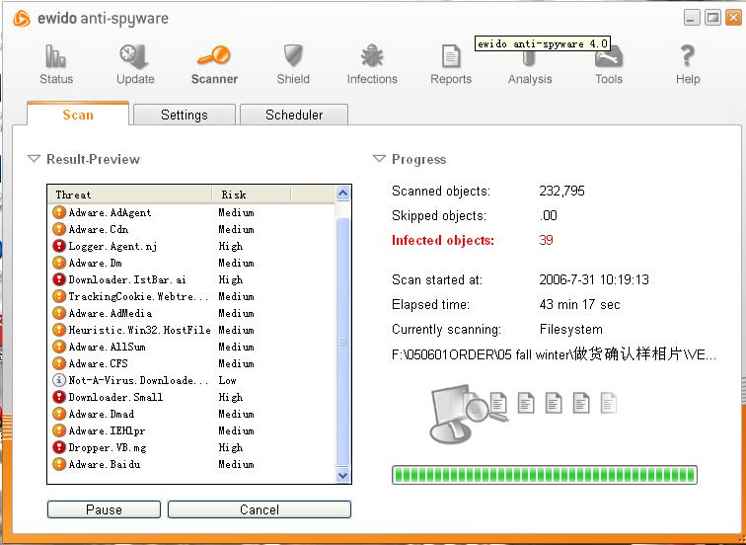
Task: Open the Infections bug icon
Action: [x=372, y=56]
